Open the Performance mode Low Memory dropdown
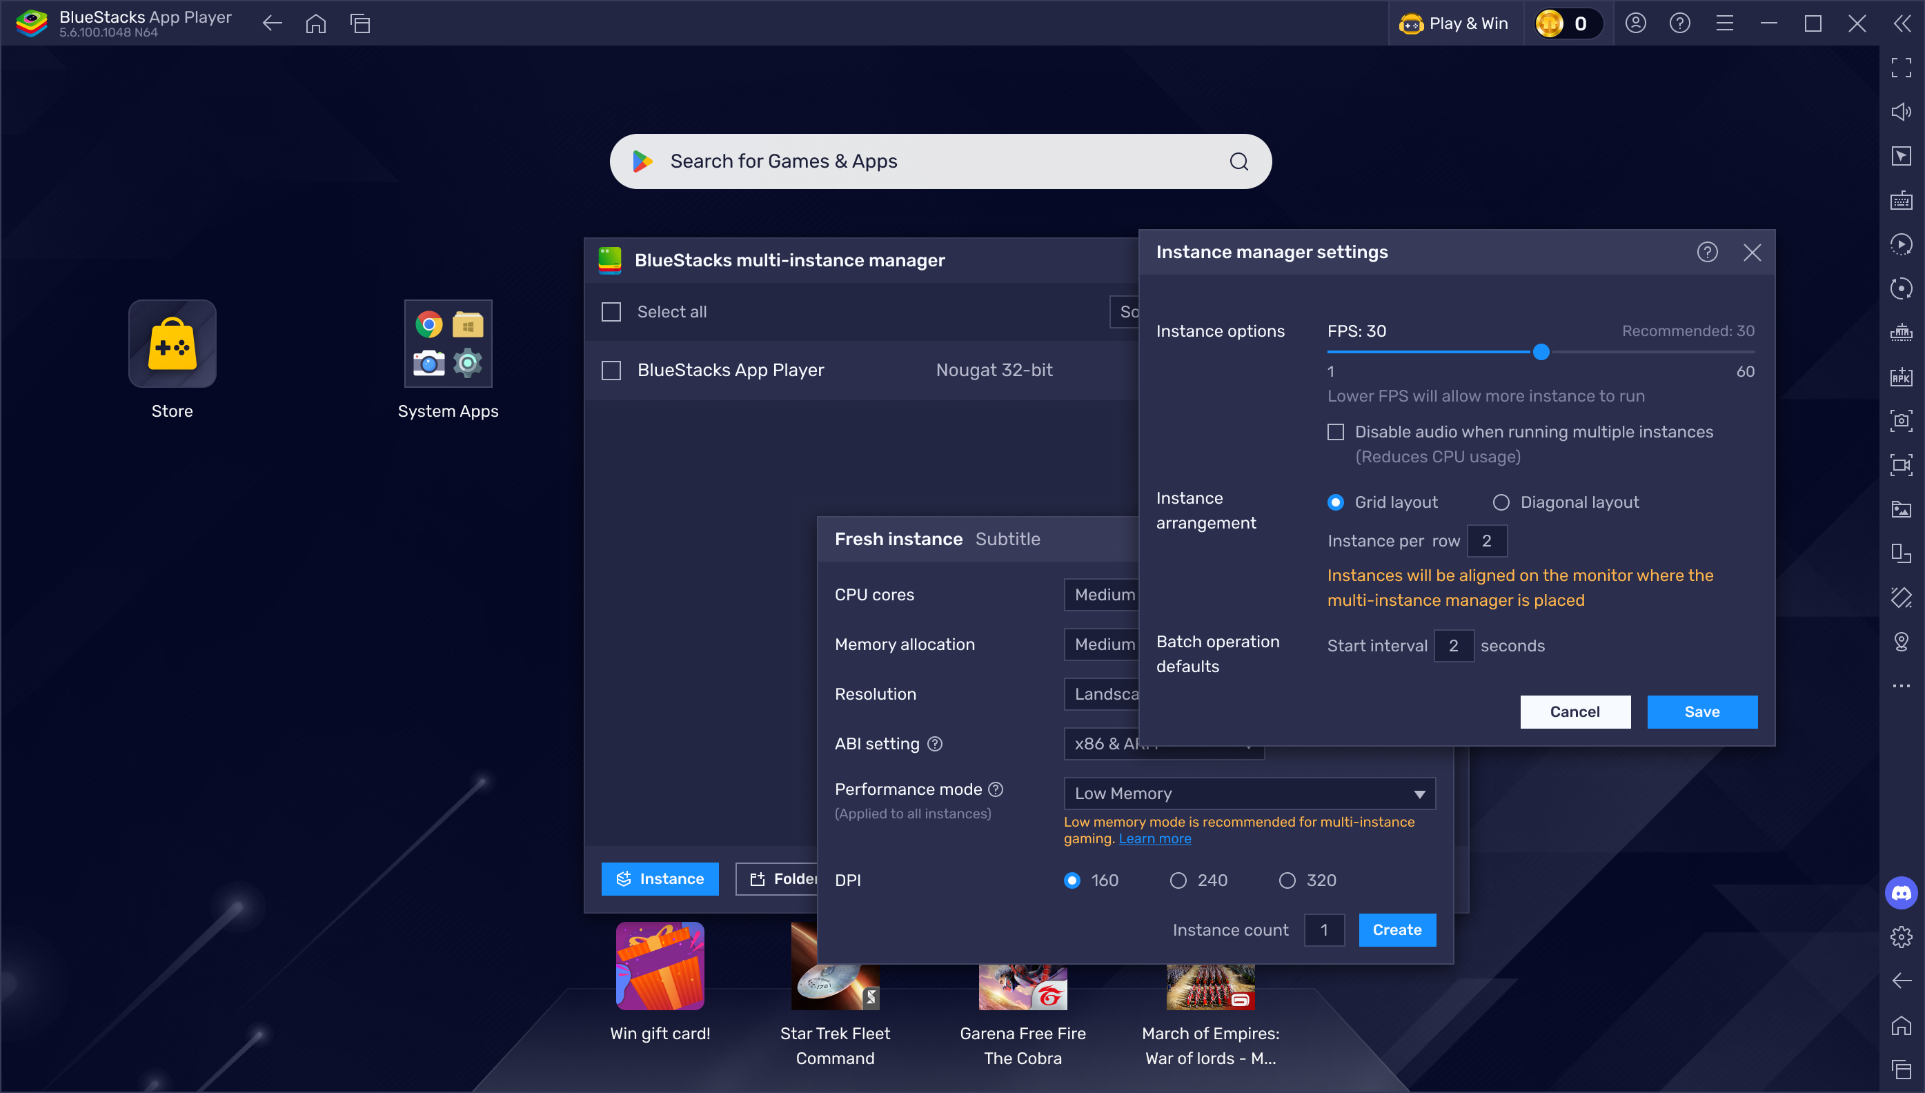Screen dimensions: 1925x1093 coord(1250,794)
